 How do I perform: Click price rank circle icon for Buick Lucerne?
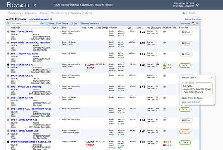pyautogui.click(x=165, y=42)
